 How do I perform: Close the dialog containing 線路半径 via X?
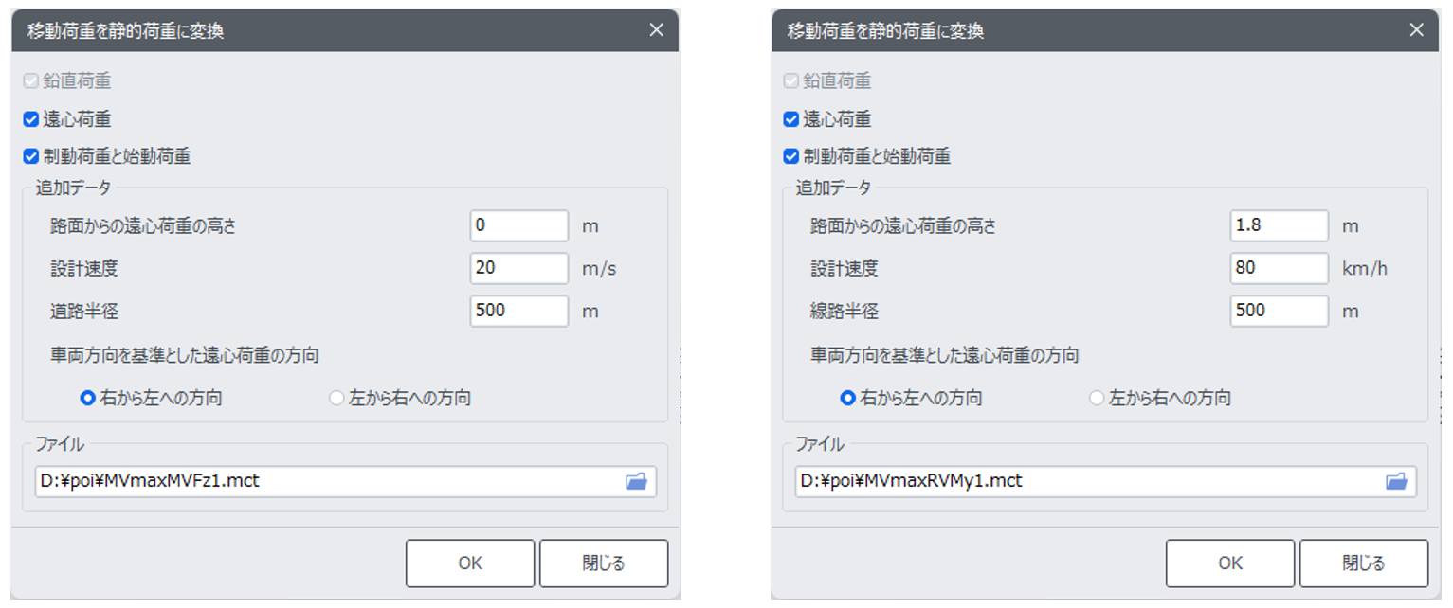[1416, 30]
